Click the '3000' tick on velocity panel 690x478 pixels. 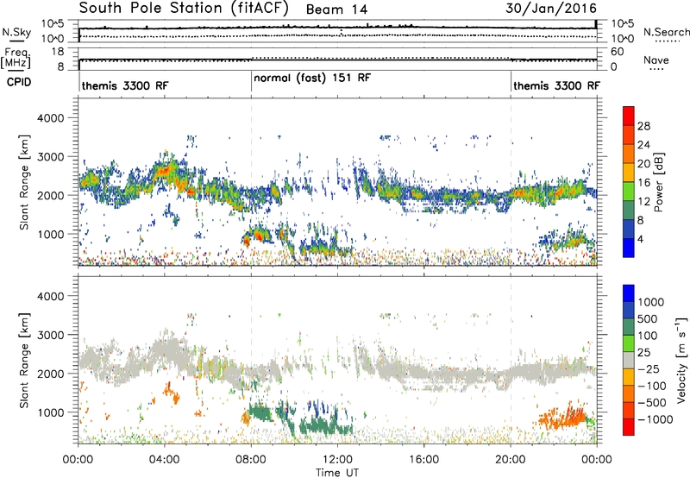tap(50, 335)
